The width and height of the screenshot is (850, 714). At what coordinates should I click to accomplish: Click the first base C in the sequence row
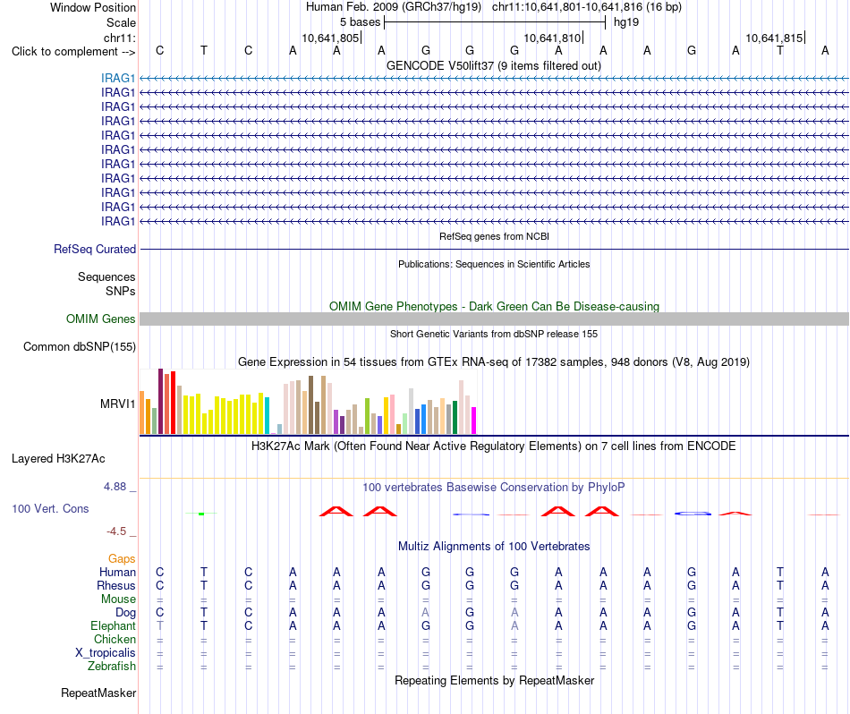[159, 50]
